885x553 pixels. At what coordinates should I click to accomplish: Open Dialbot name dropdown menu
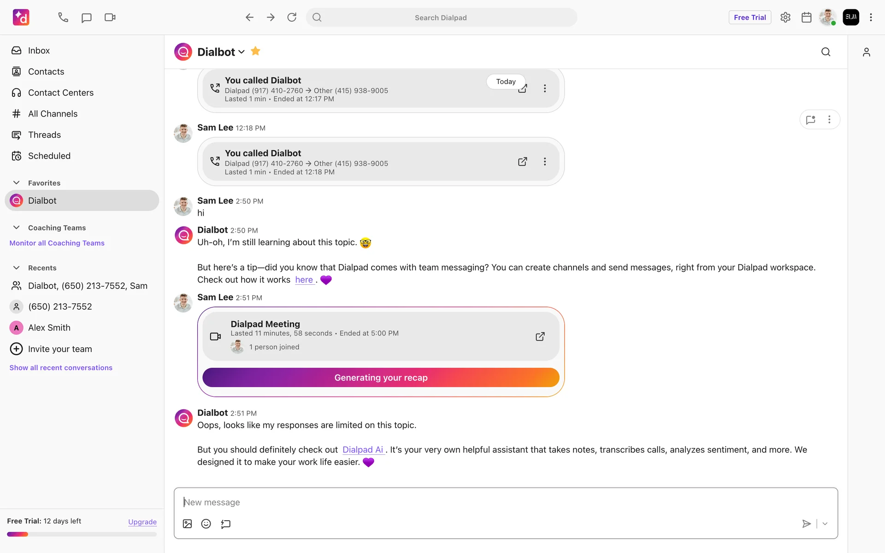pyautogui.click(x=241, y=52)
